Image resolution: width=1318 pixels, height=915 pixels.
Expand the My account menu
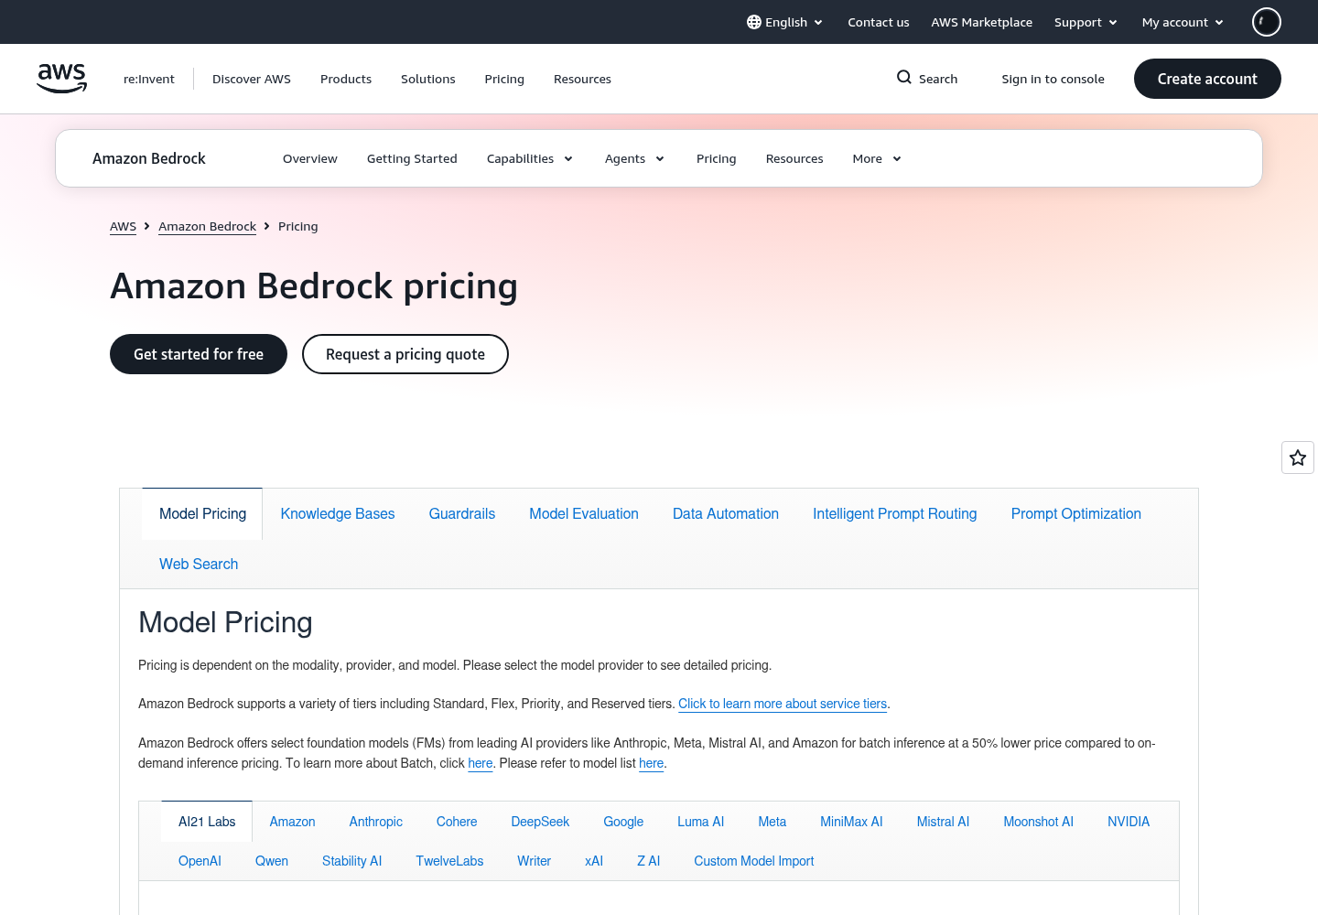tap(1183, 22)
